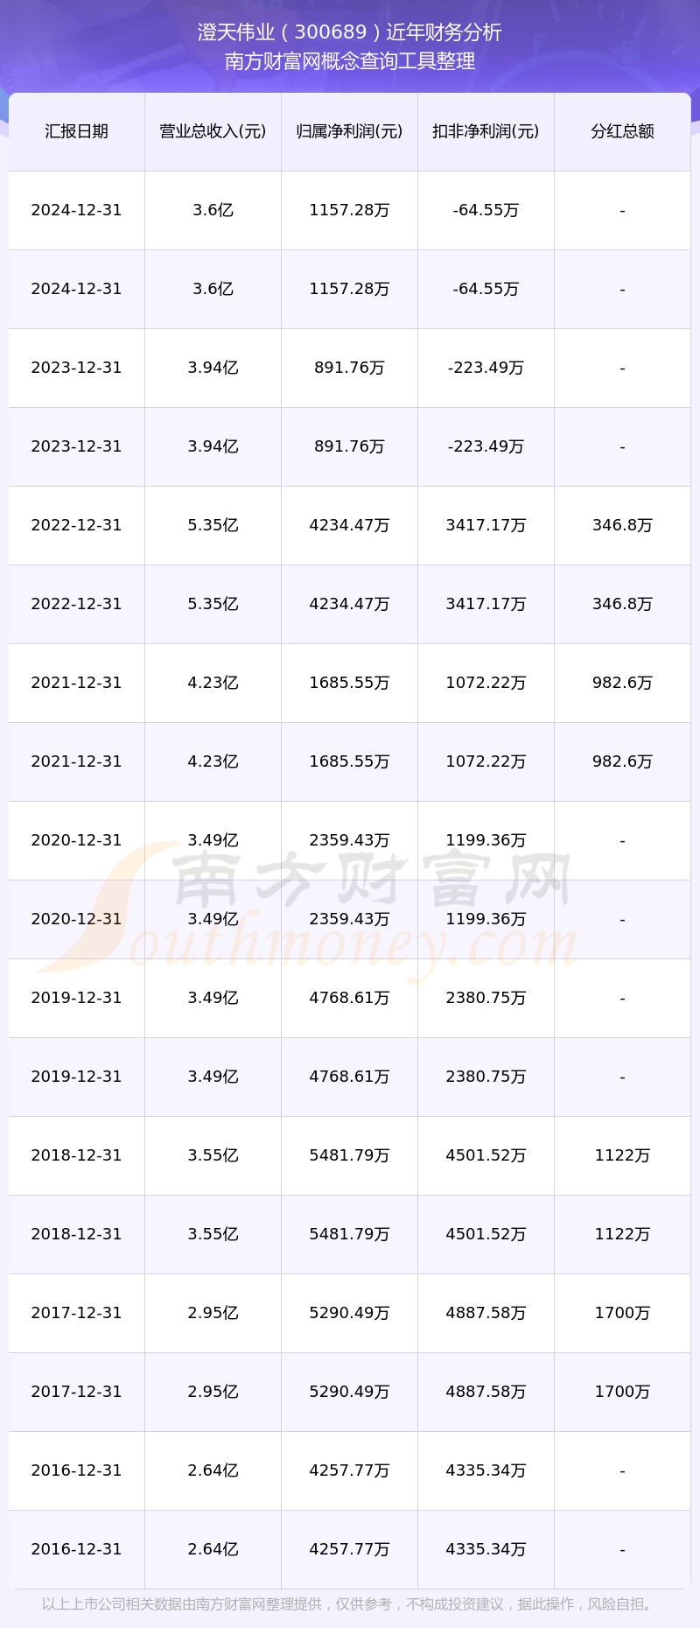Click the 澄天伟业(300689)近年财务分析 title
Screen dimensions: 700x1628
pos(350,32)
